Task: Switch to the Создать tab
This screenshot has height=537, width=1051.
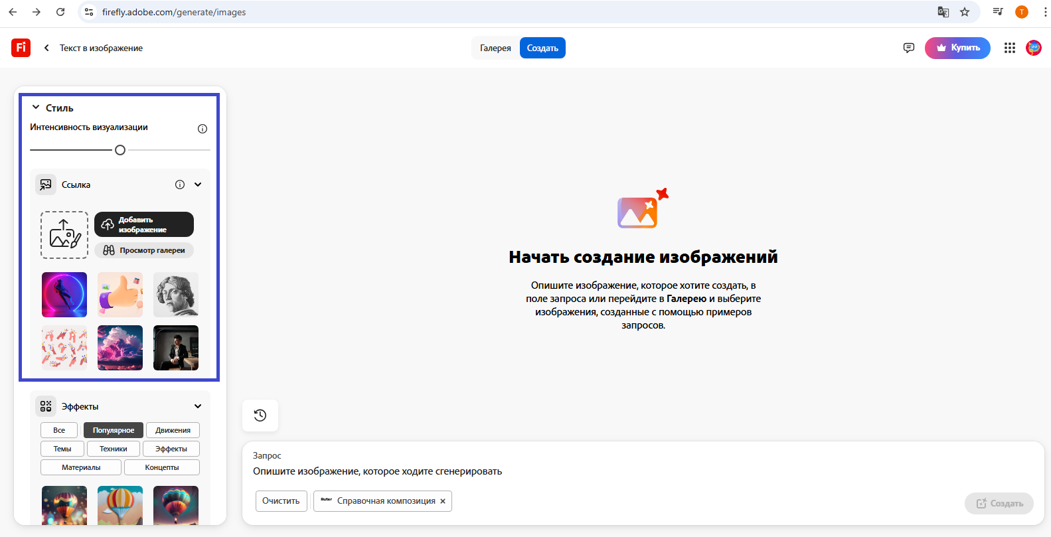Action: click(x=542, y=48)
